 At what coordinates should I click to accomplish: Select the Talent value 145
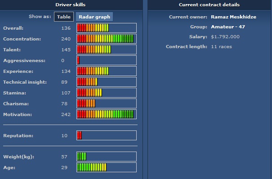(66, 50)
